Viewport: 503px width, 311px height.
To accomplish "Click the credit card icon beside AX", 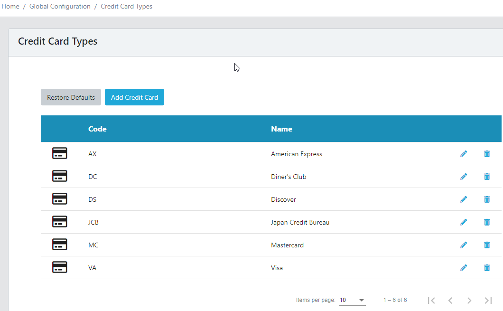I will coord(59,153).
